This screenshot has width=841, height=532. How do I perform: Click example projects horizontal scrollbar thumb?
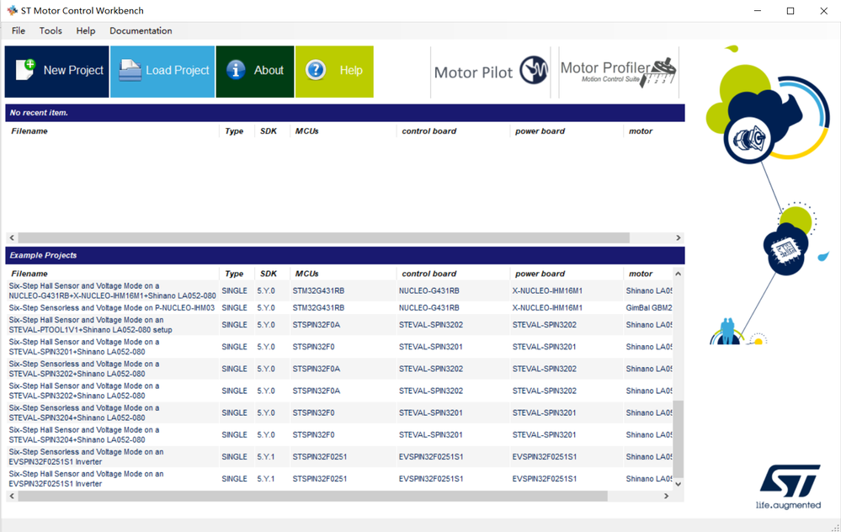pyautogui.click(x=312, y=496)
